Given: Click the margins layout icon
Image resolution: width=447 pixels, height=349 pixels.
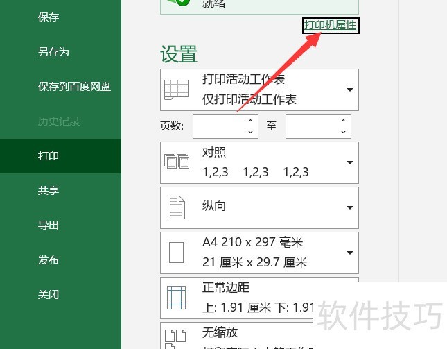Looking at the screenshot, I should tap(176, 298).
